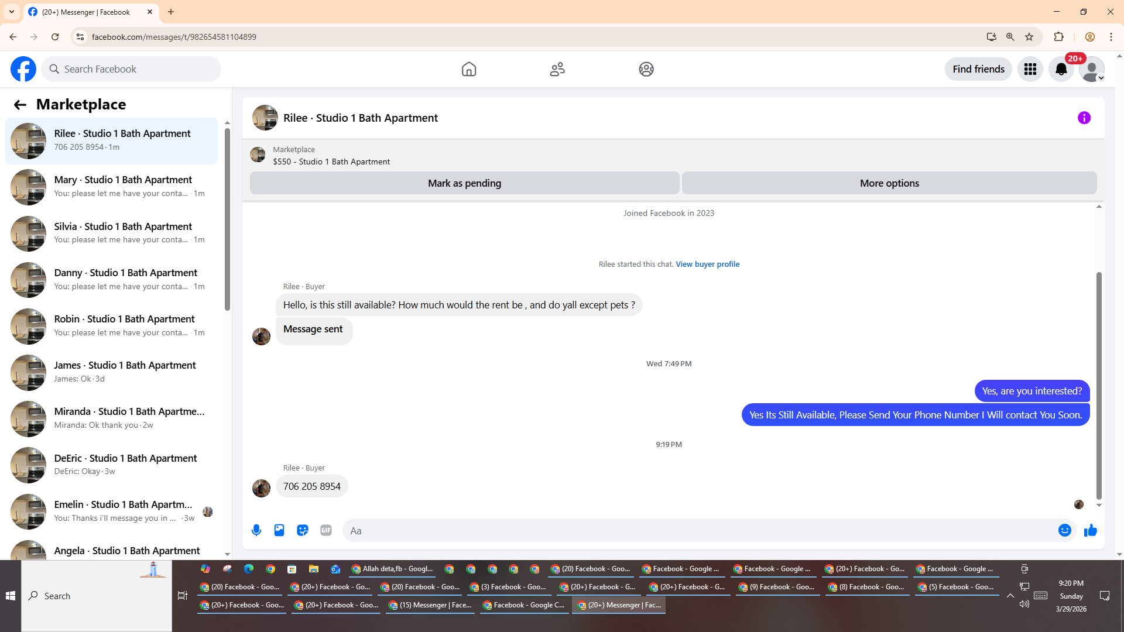Viewport: 1124px width, 632px height.
Task: Open the Friends icon in top navigation
Action: pos(557,69)
